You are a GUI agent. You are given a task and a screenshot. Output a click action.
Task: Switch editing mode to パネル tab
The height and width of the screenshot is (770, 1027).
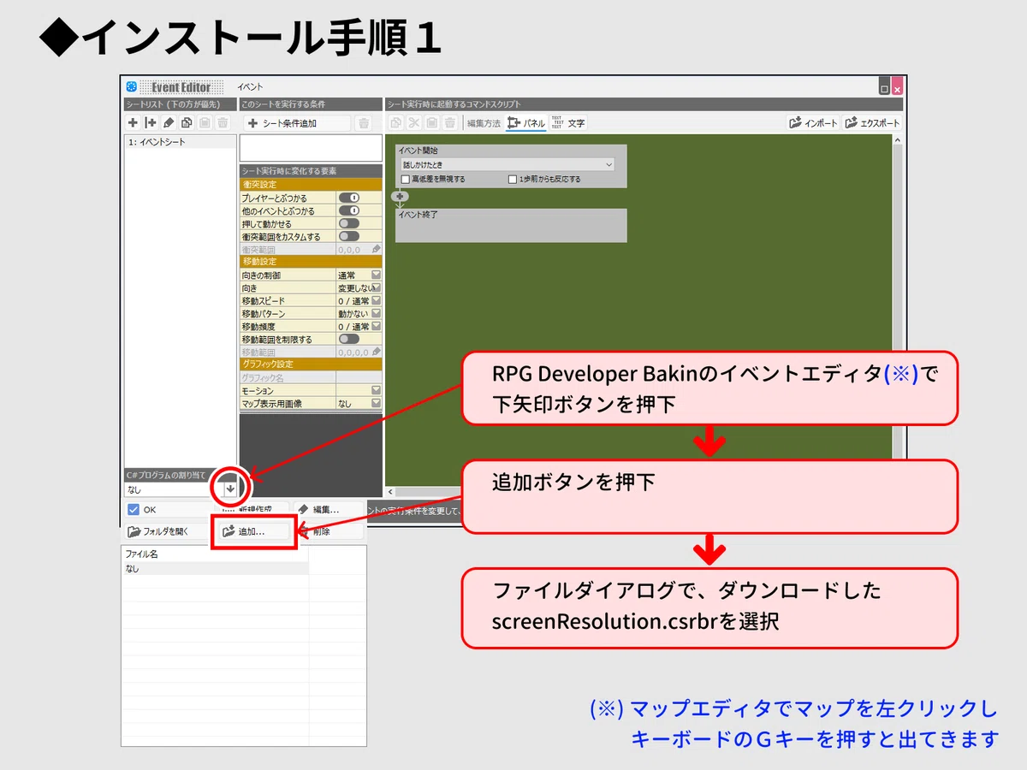[526, 123]
